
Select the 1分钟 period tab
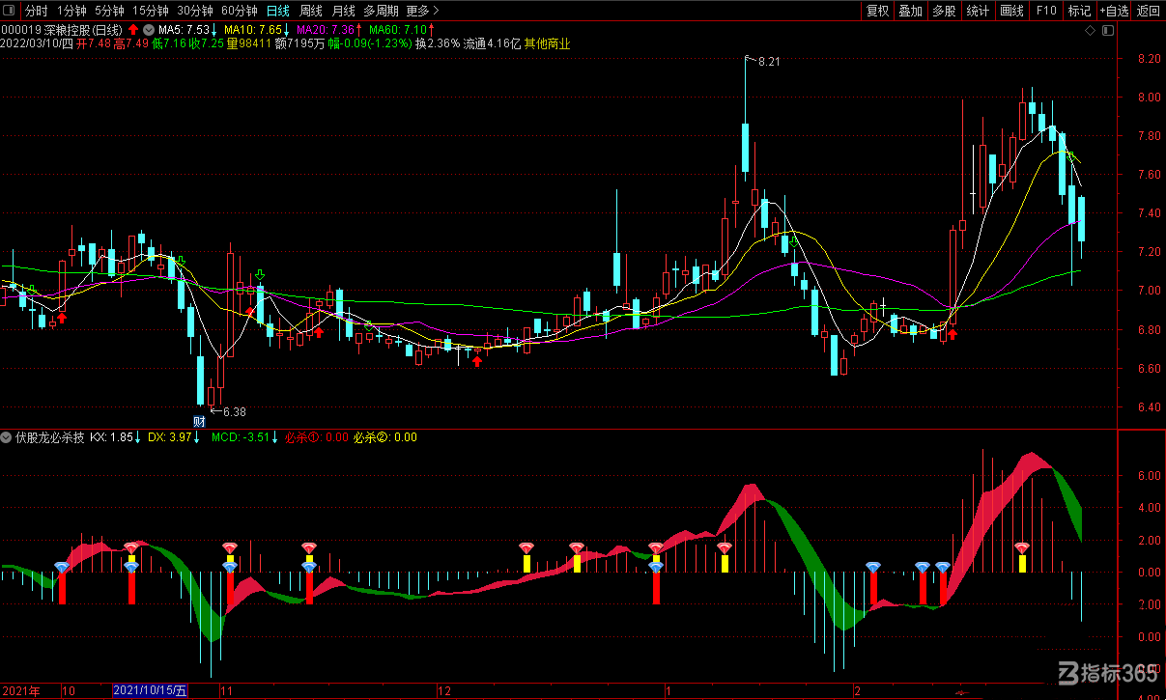[x=71, y=11]
